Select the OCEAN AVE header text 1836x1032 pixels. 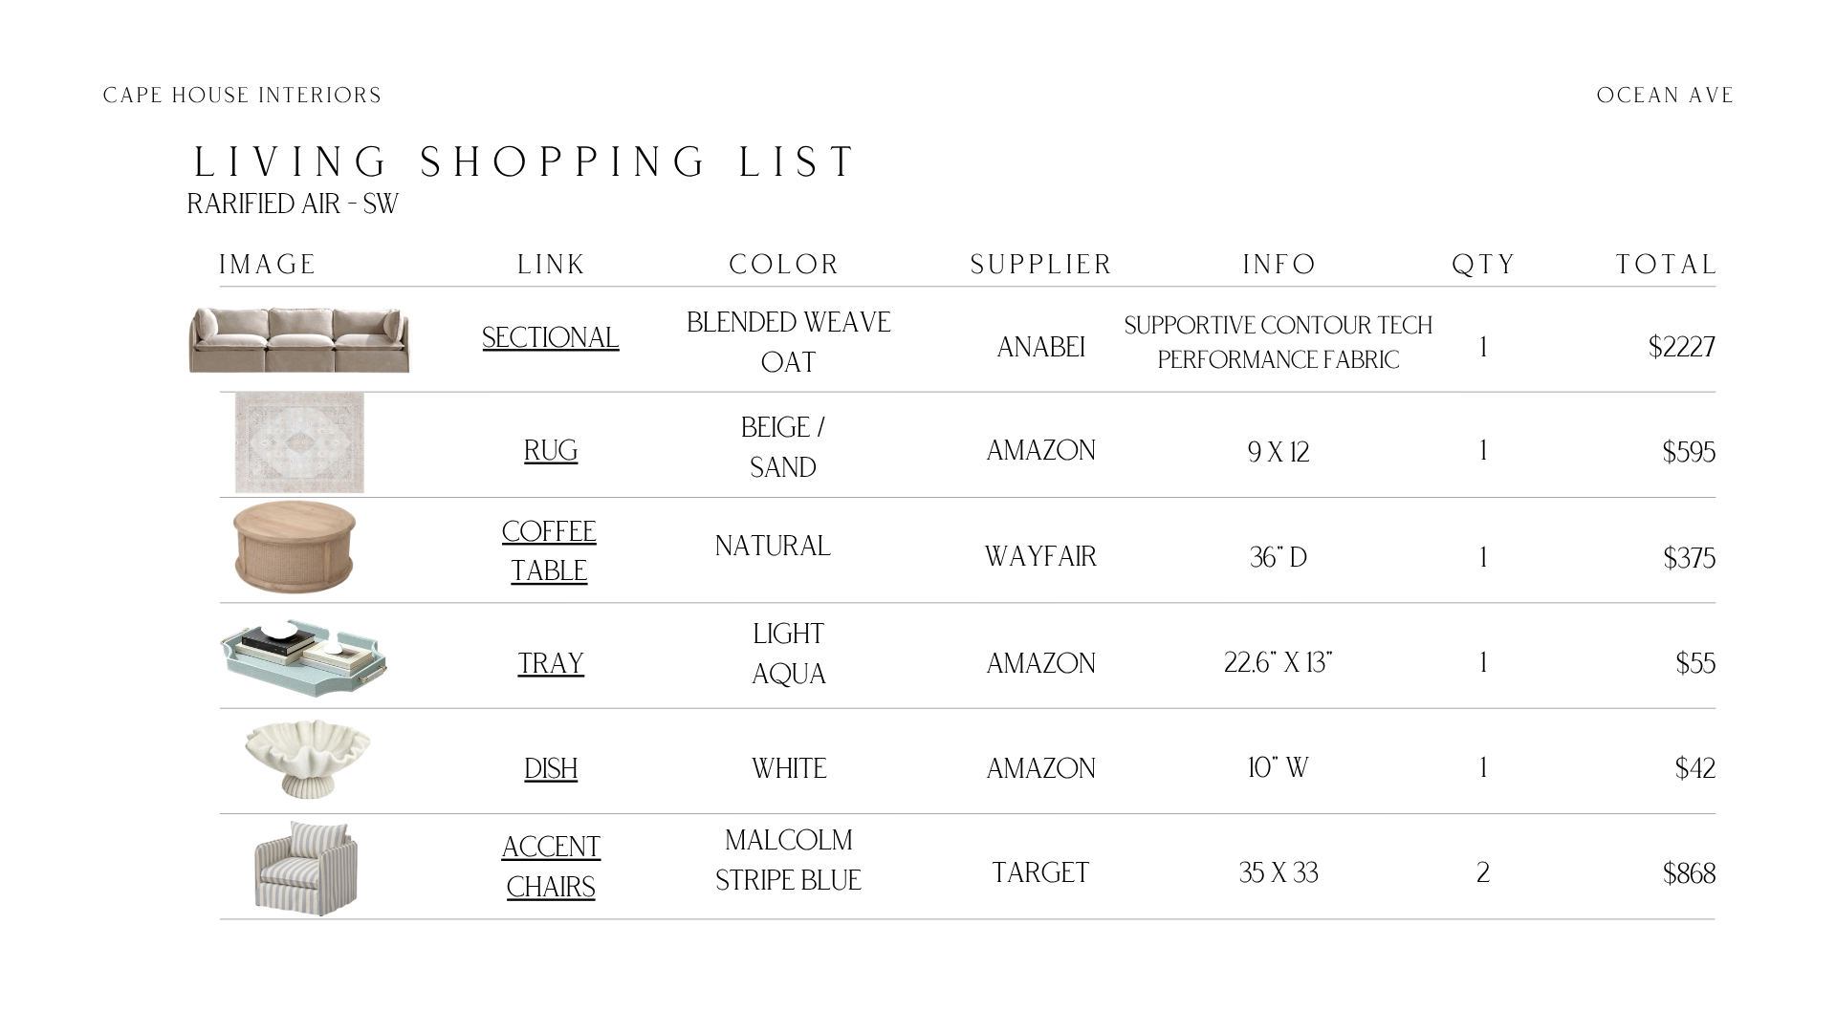(x=1666, y=96)
